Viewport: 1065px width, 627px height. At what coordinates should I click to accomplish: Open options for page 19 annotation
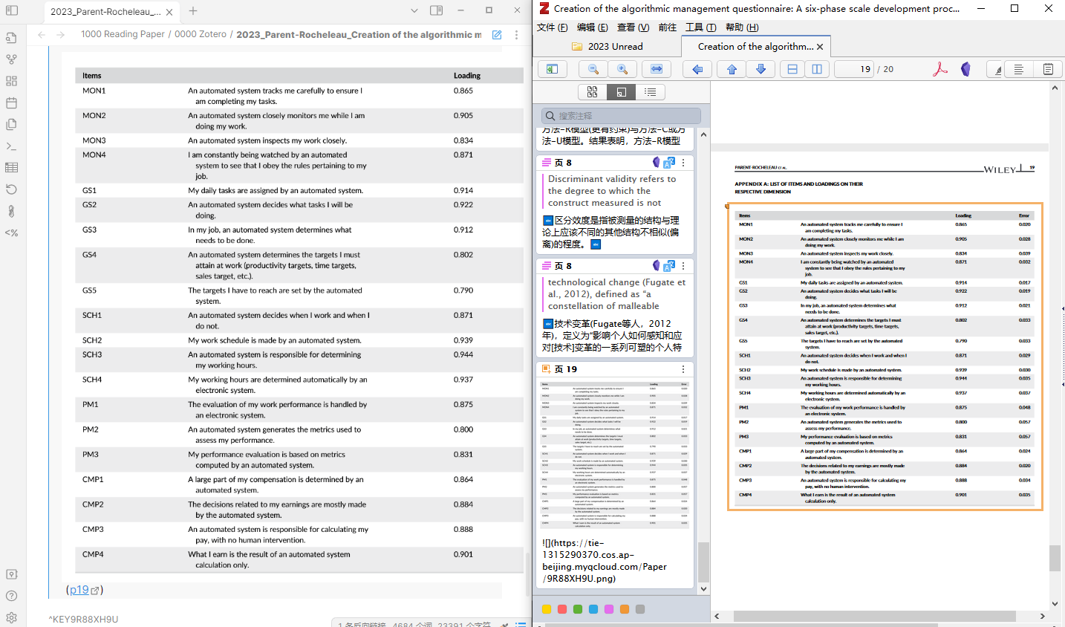pos(683,369)
